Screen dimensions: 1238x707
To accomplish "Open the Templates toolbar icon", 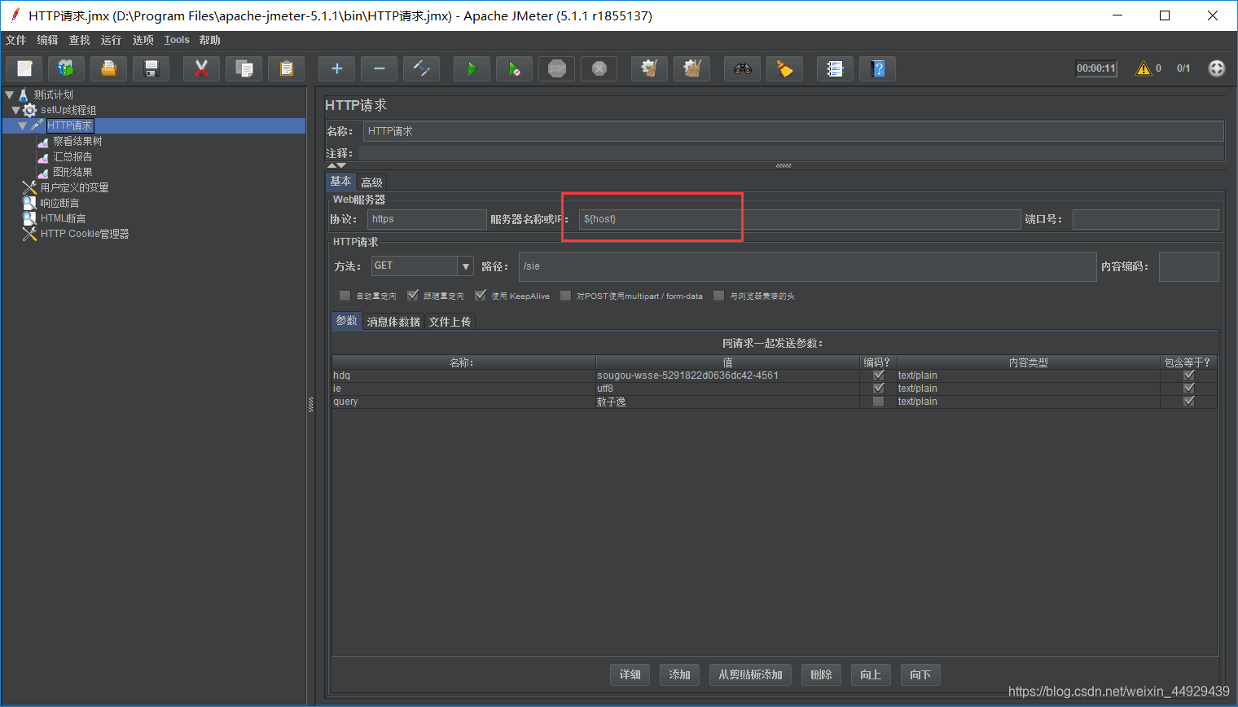I will pos(66,68).
